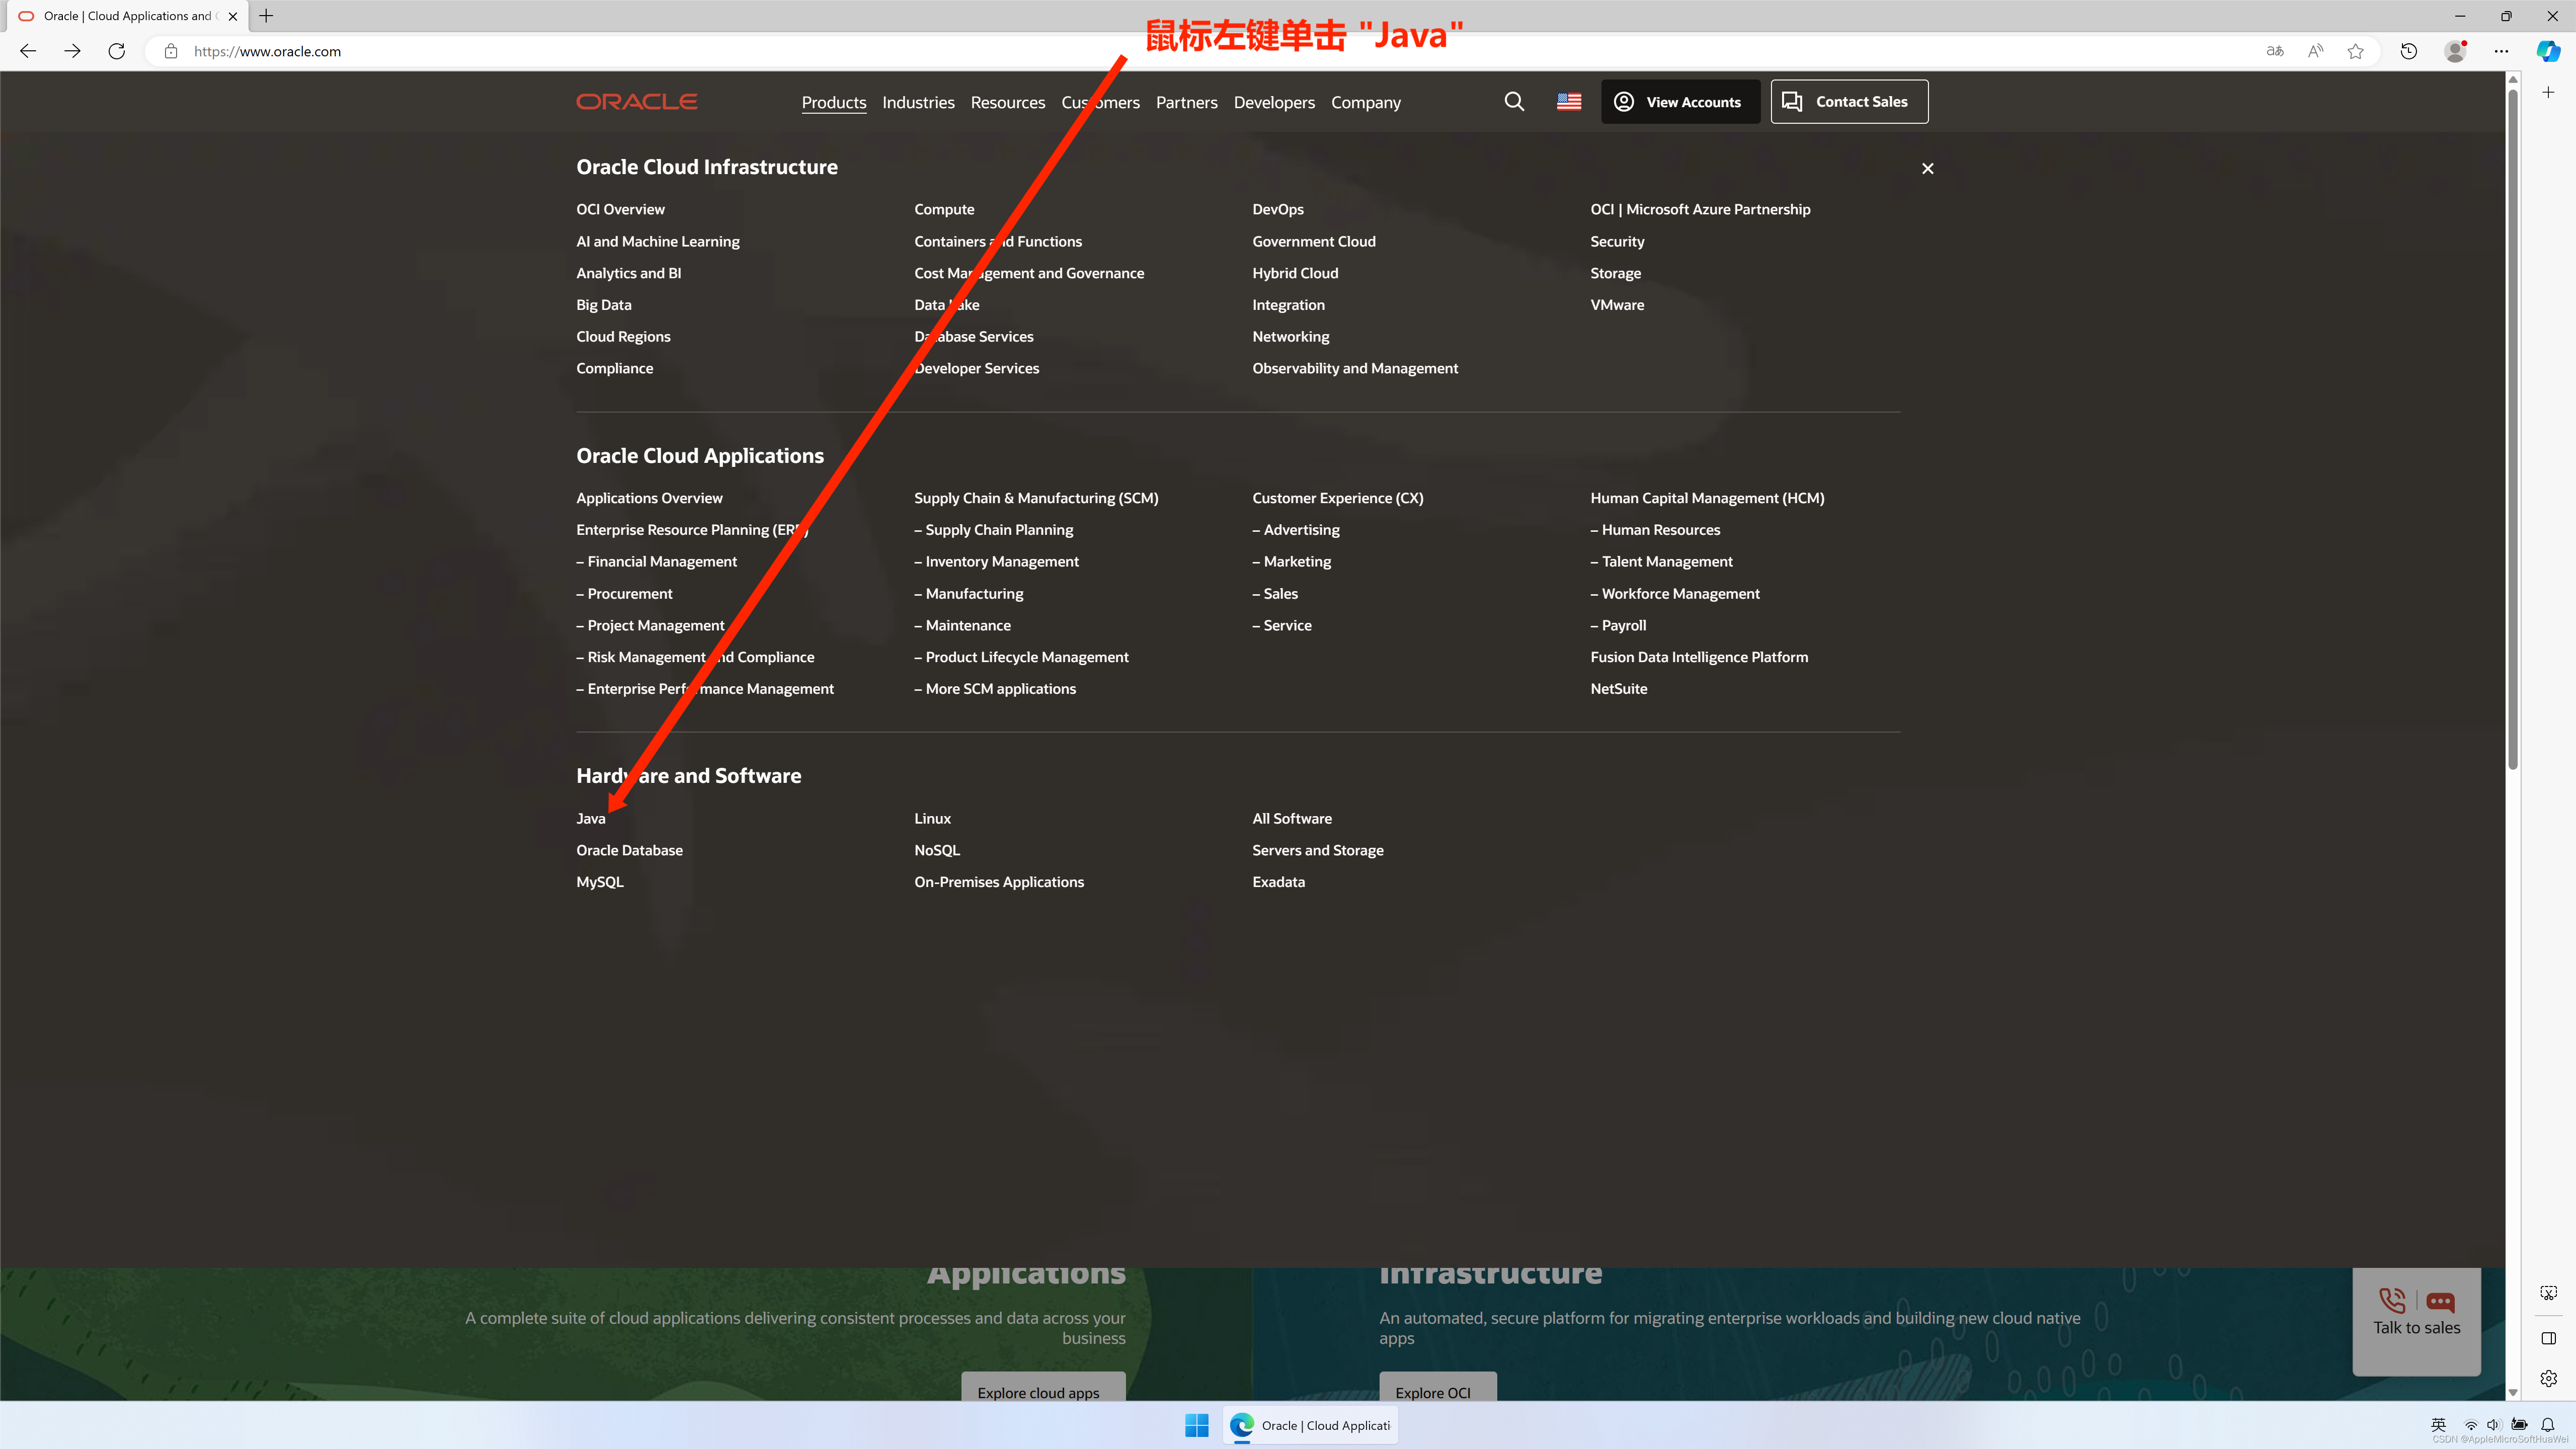Click inside the address bar

coord(600,51)
